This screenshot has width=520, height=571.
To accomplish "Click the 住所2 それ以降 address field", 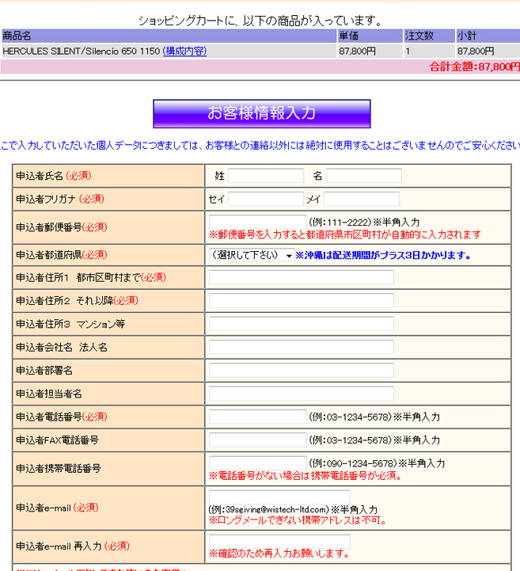I will point(302,301).
